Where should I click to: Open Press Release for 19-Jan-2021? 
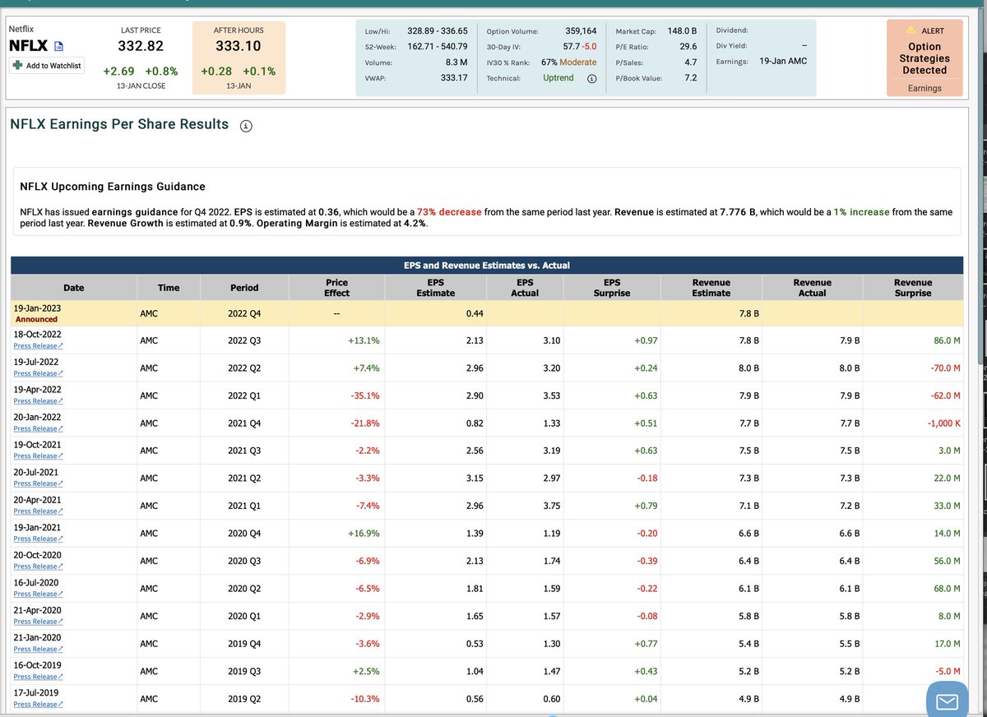(38, 539)
